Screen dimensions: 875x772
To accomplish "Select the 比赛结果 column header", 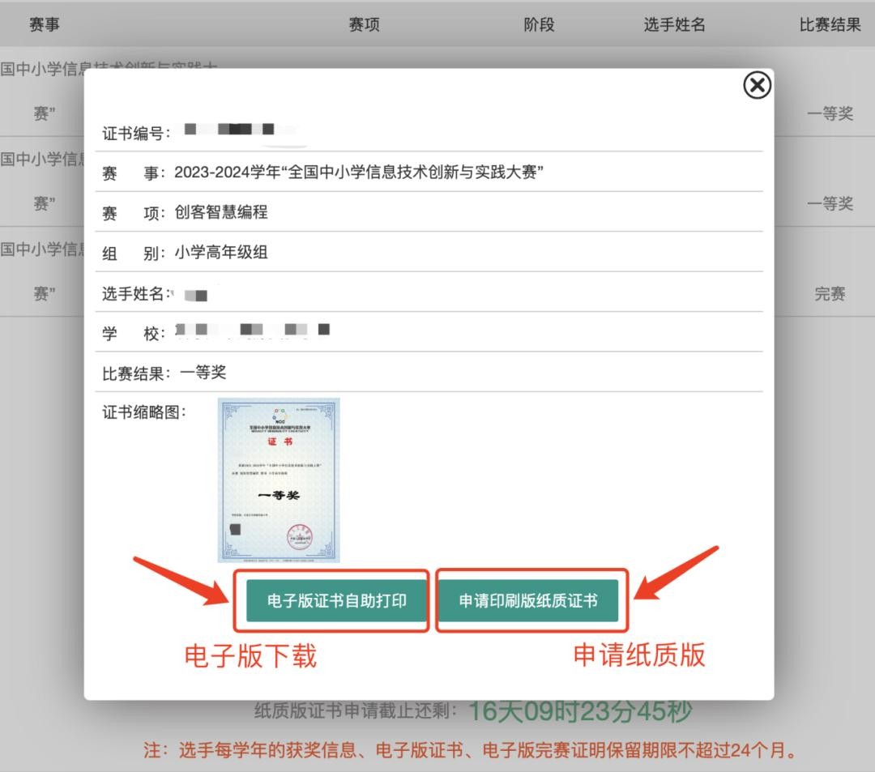I will click(x=830, y=24).
